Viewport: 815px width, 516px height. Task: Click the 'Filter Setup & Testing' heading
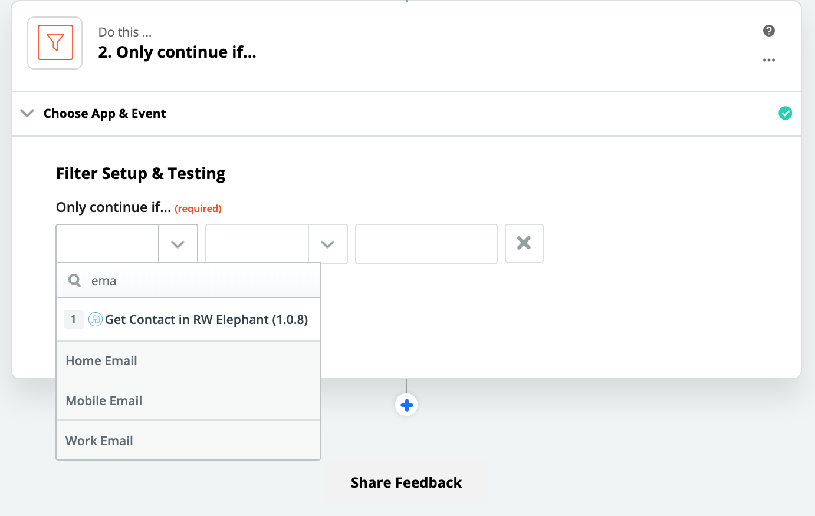140,174
